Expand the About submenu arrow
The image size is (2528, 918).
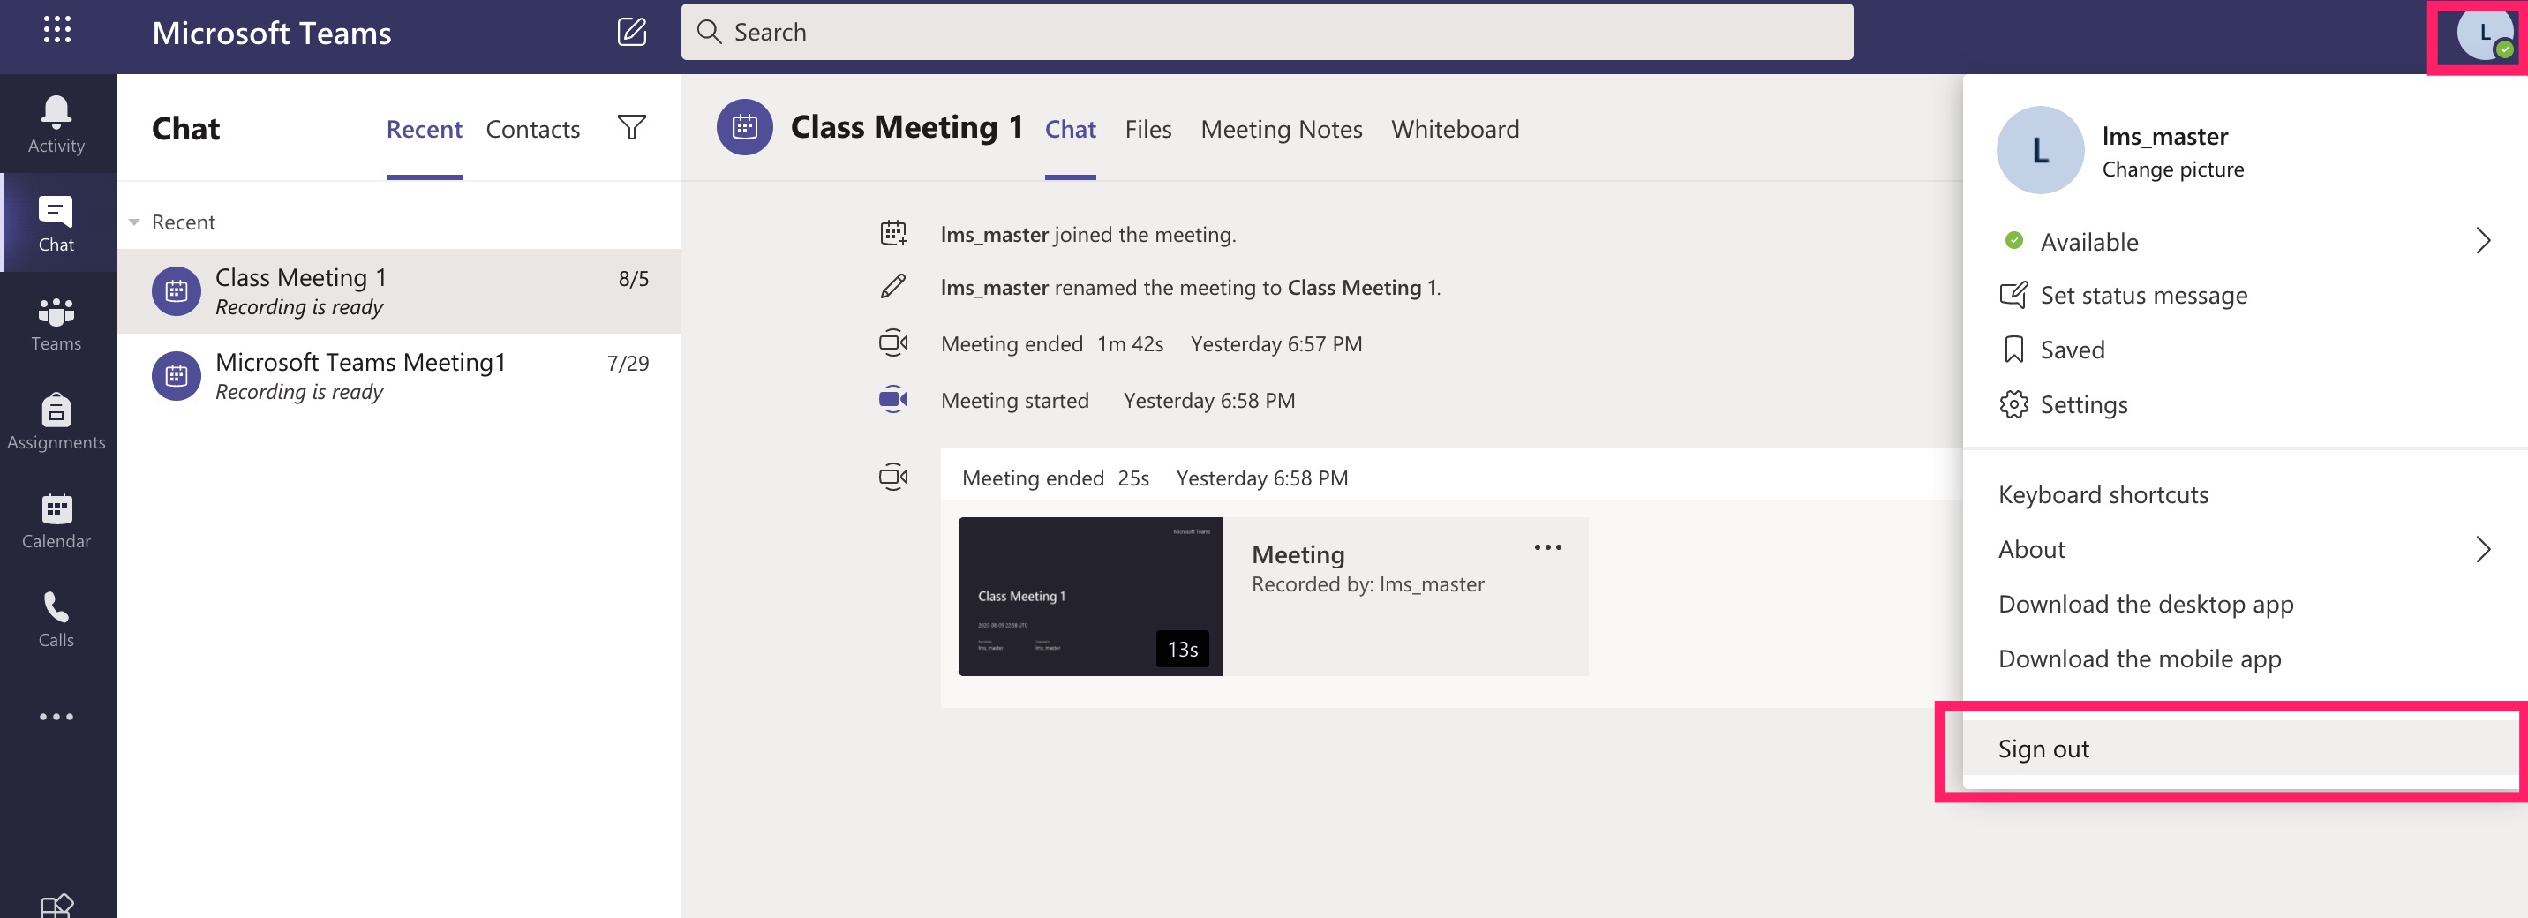pyautogui.click(x=2482, y=549)
